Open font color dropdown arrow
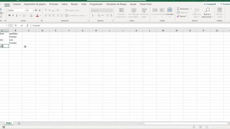Screen dimensions: 230x129 click(40, 15)
